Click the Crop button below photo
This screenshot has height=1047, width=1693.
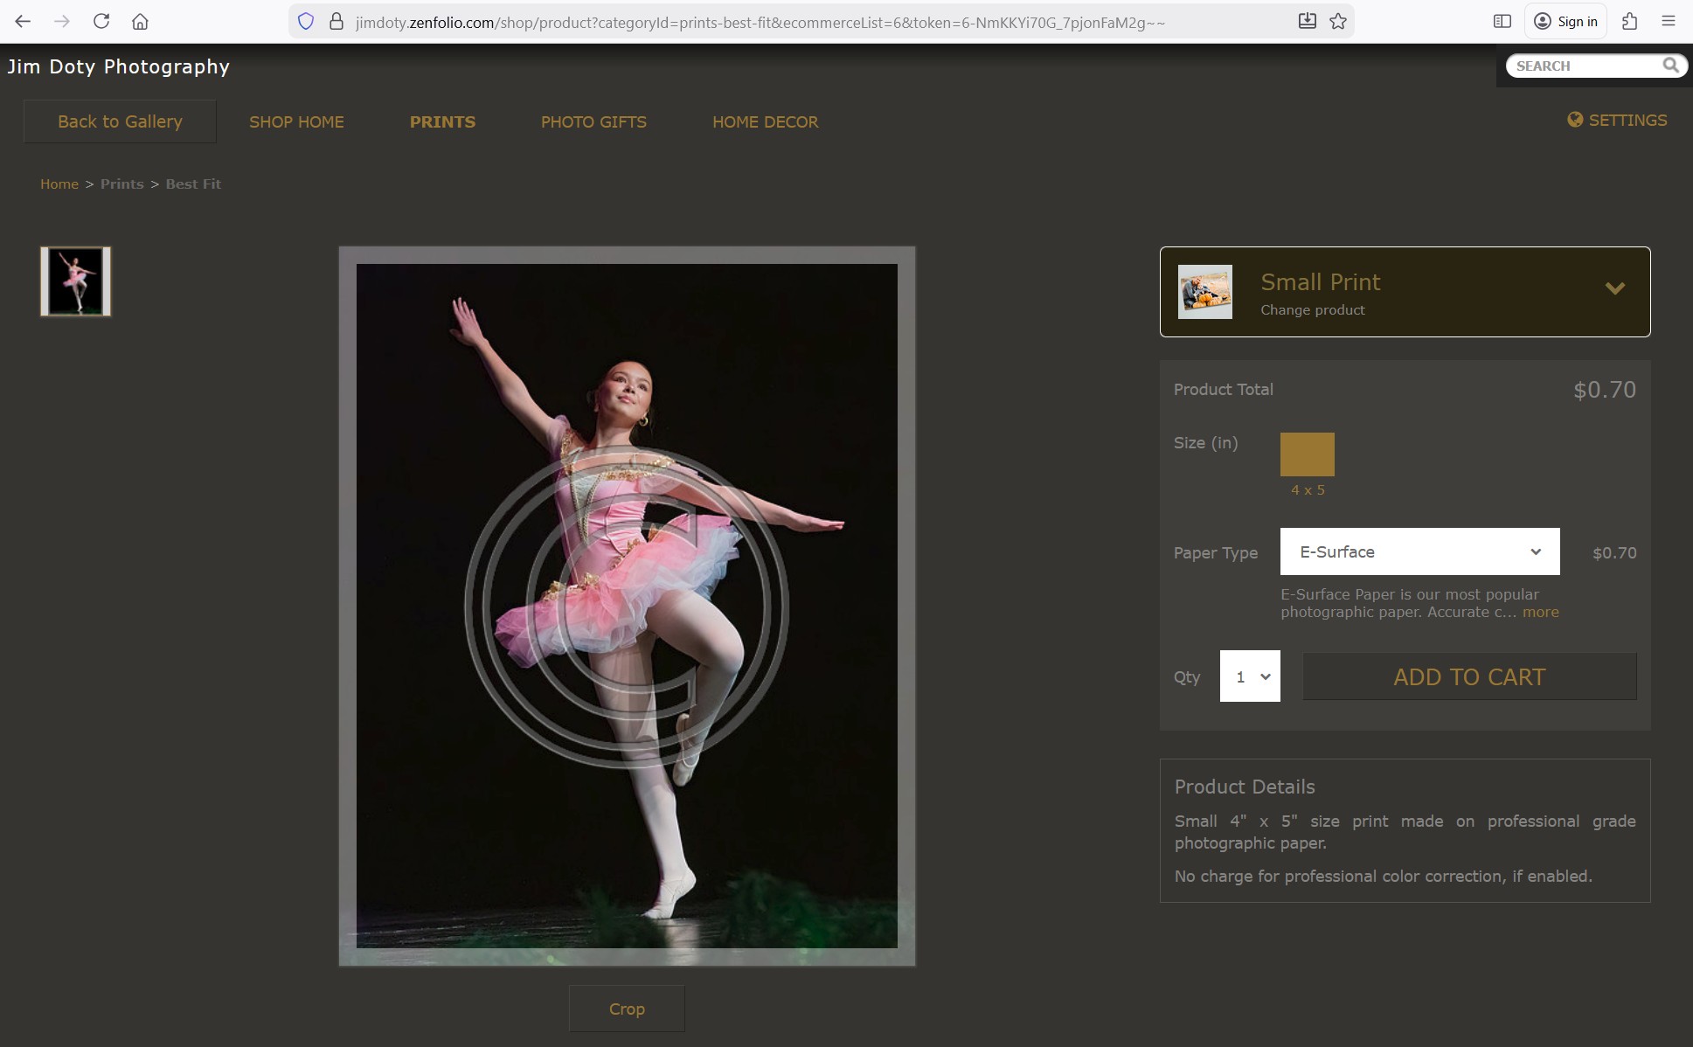point(627,1009)
